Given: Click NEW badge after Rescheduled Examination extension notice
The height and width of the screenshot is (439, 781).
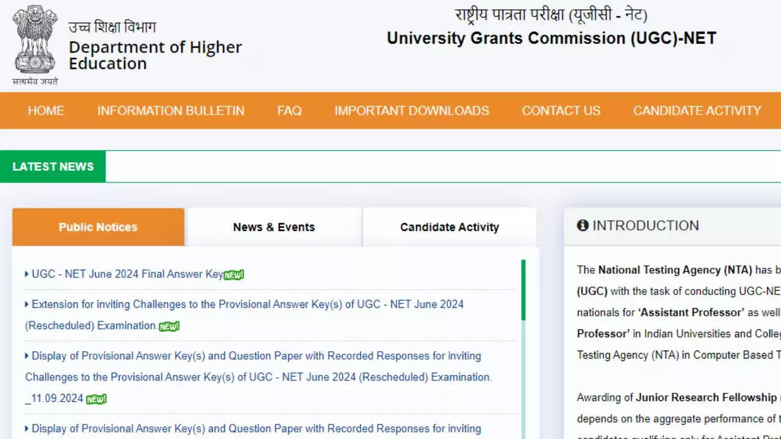Looking at the screenshot, I should pos(169,327).
